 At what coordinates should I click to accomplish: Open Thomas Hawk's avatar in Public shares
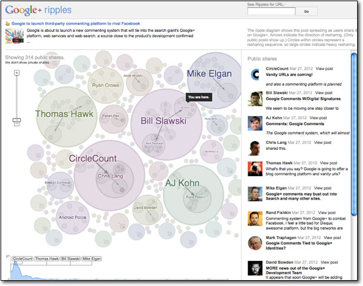(255, 169)
